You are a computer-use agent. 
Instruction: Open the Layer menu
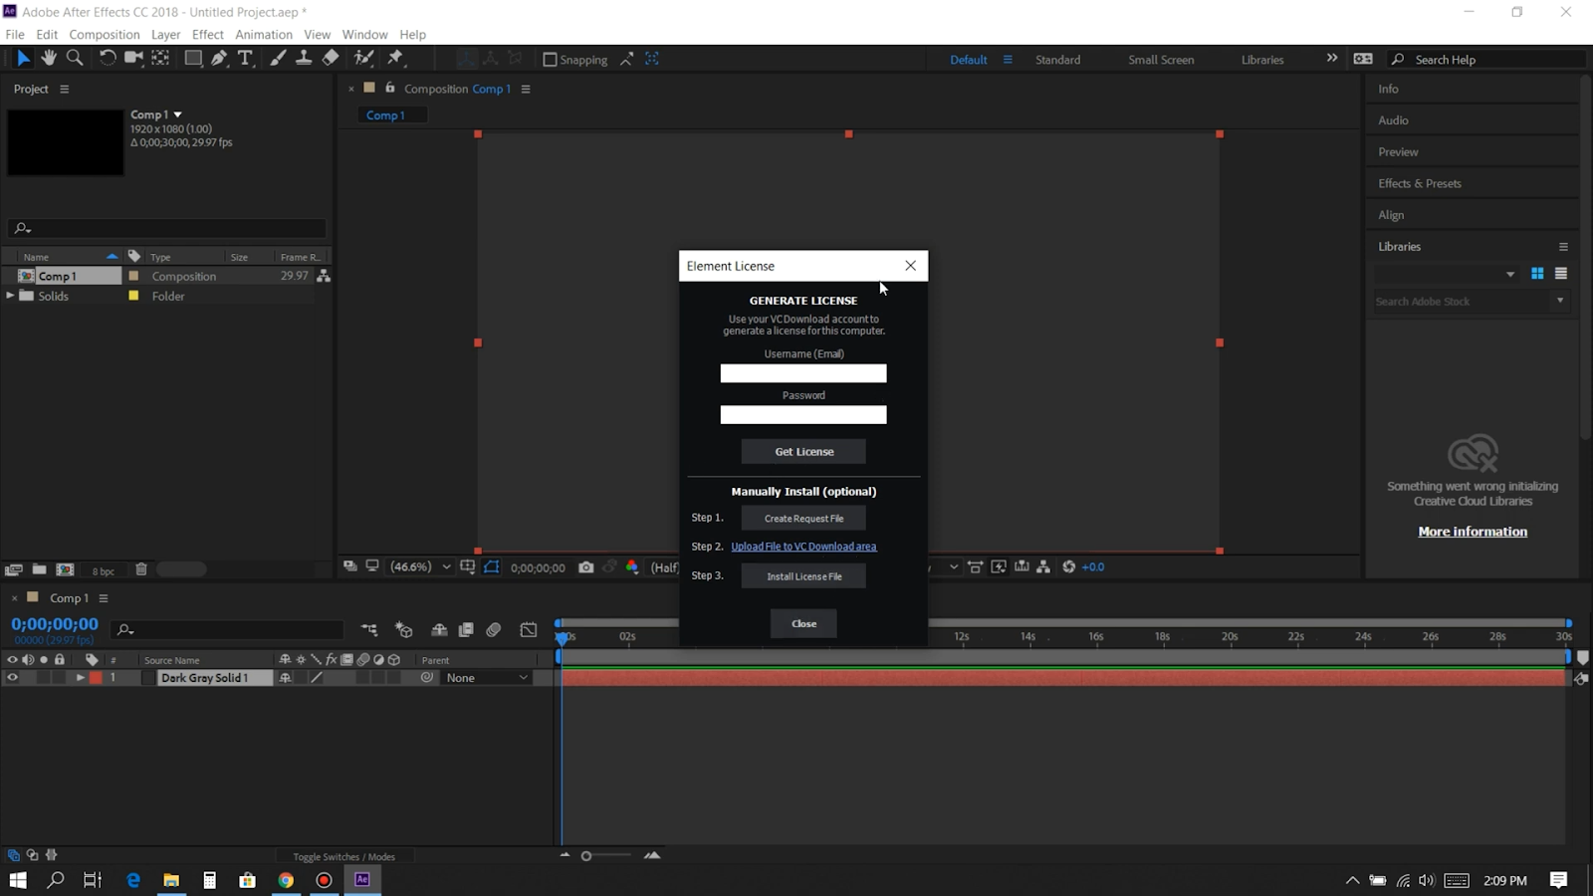[x=165, y=34]
